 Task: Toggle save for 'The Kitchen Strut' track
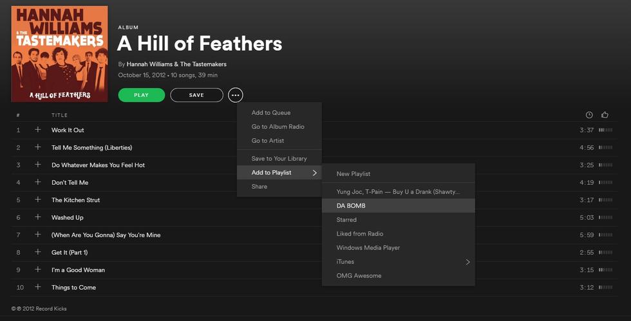[38, 200]
